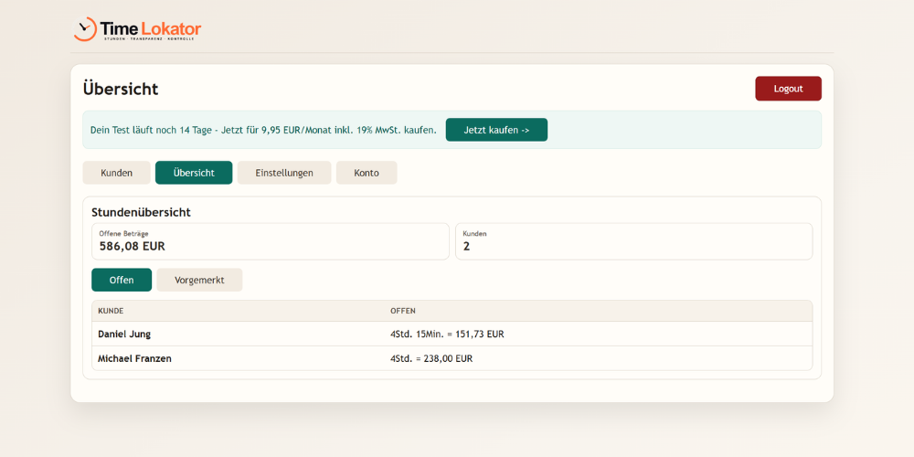Click the KUNDE column header
Viewport: 914px width, 457px height.
click(111, 311)
